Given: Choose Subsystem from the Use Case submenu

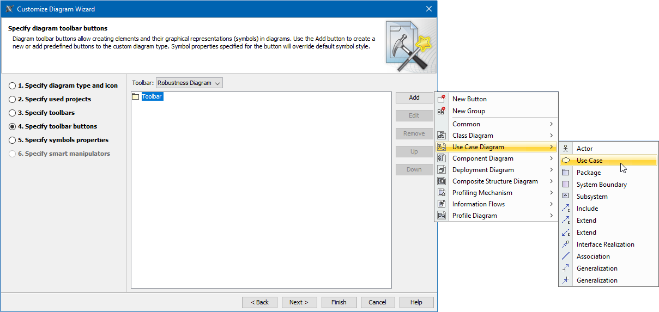Looking at the screenshot, I should [609, 197].
